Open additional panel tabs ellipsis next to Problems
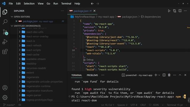Screen dimensions: 190x107 tap(103, 75)
